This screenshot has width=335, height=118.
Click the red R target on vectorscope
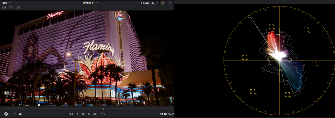[x=271, y=27]
